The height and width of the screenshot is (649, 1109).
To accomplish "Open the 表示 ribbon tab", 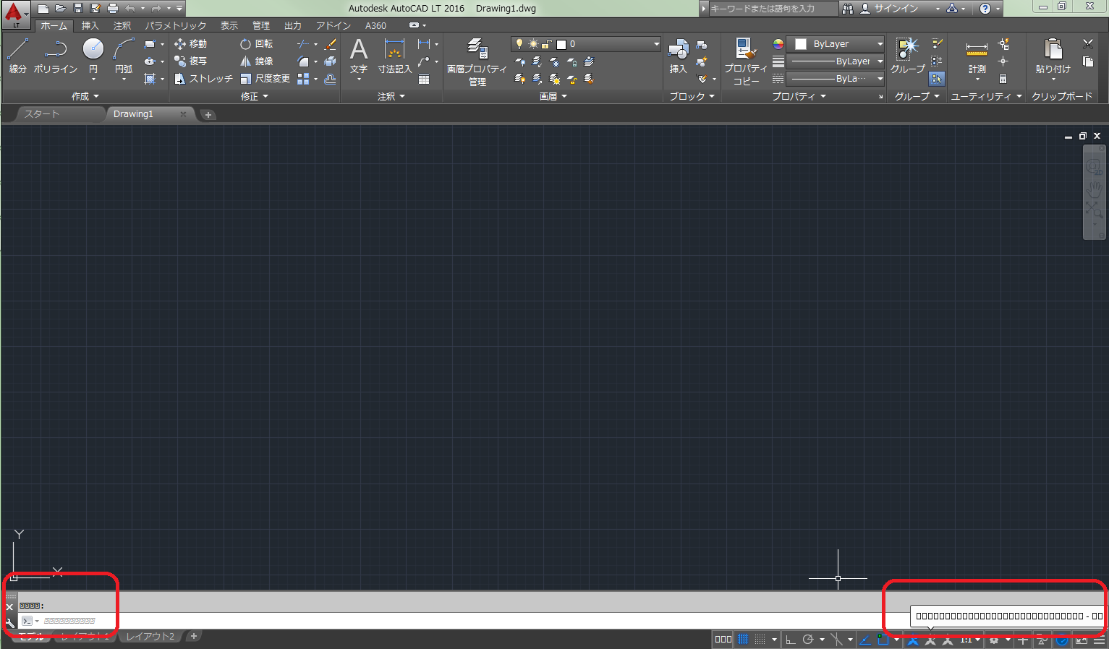I will 229,25.
